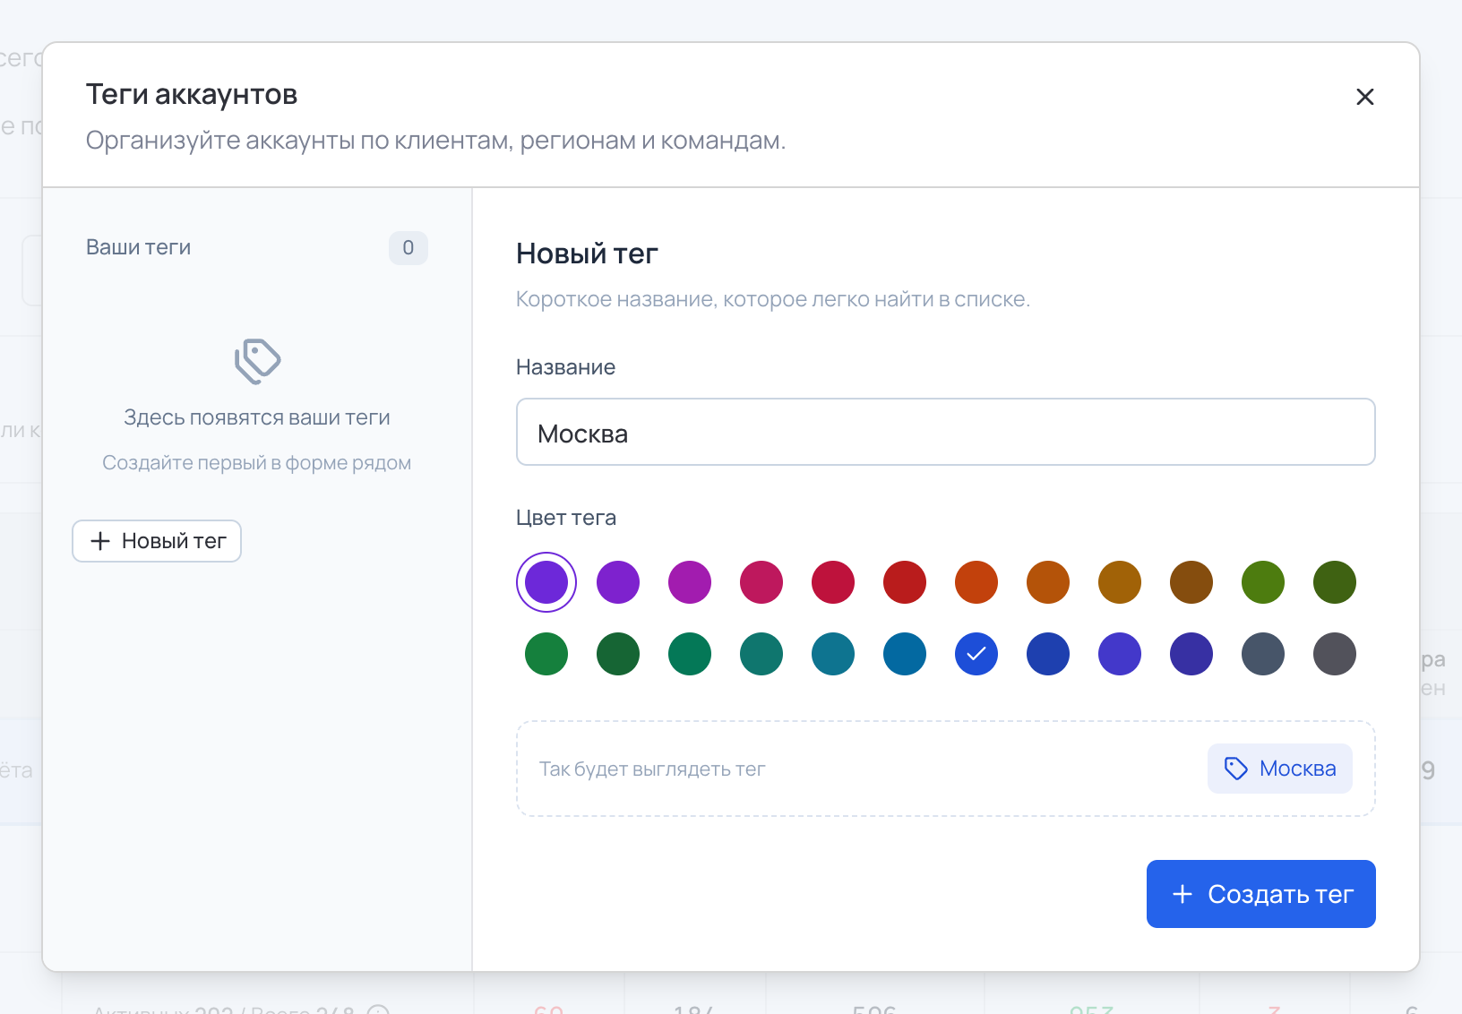Pick the dark olive green swatch
Screen dimensions: 1462x1014
point(1335,582)
